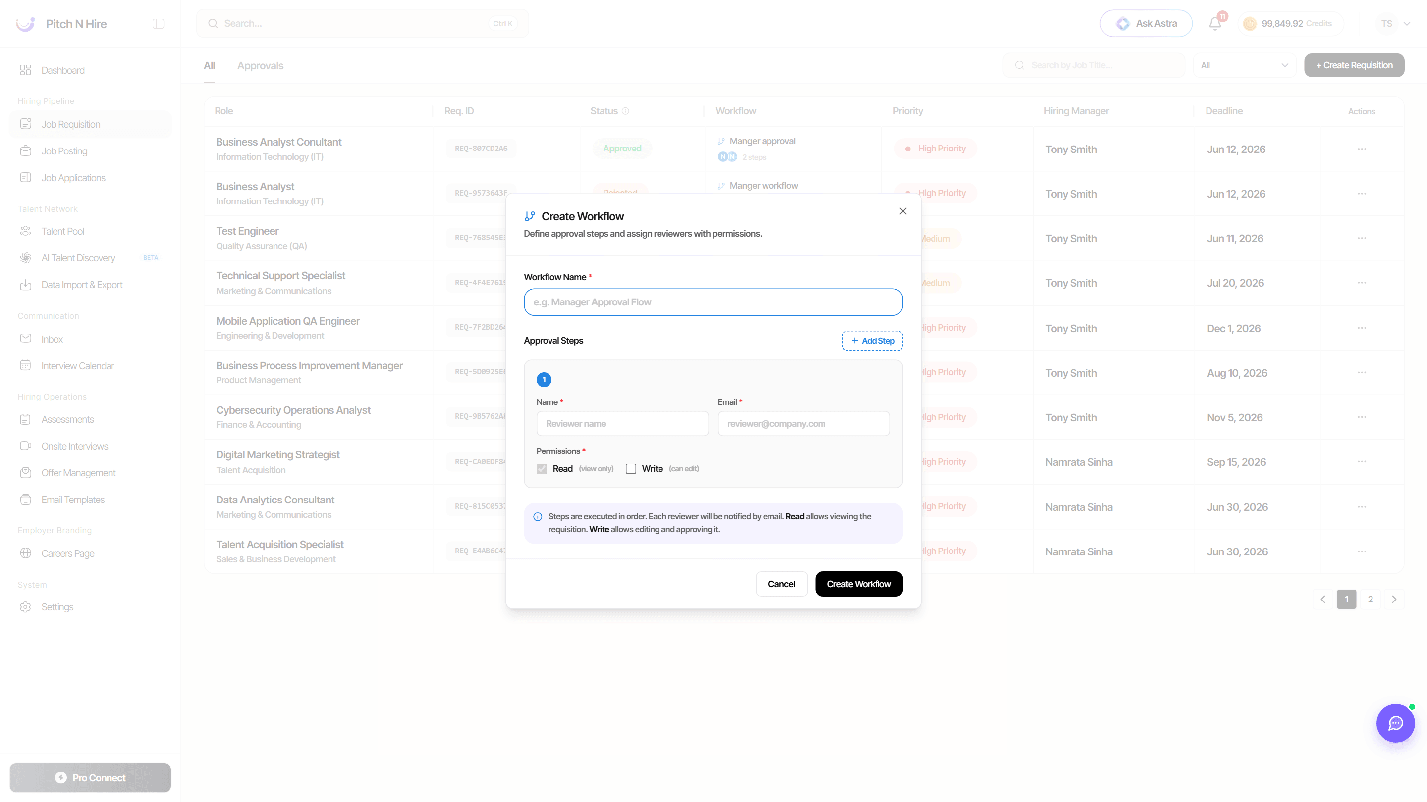This screenshot has height=802, width=1427.
Task: Go to the previous page arrow
Action: (1323, 600)
